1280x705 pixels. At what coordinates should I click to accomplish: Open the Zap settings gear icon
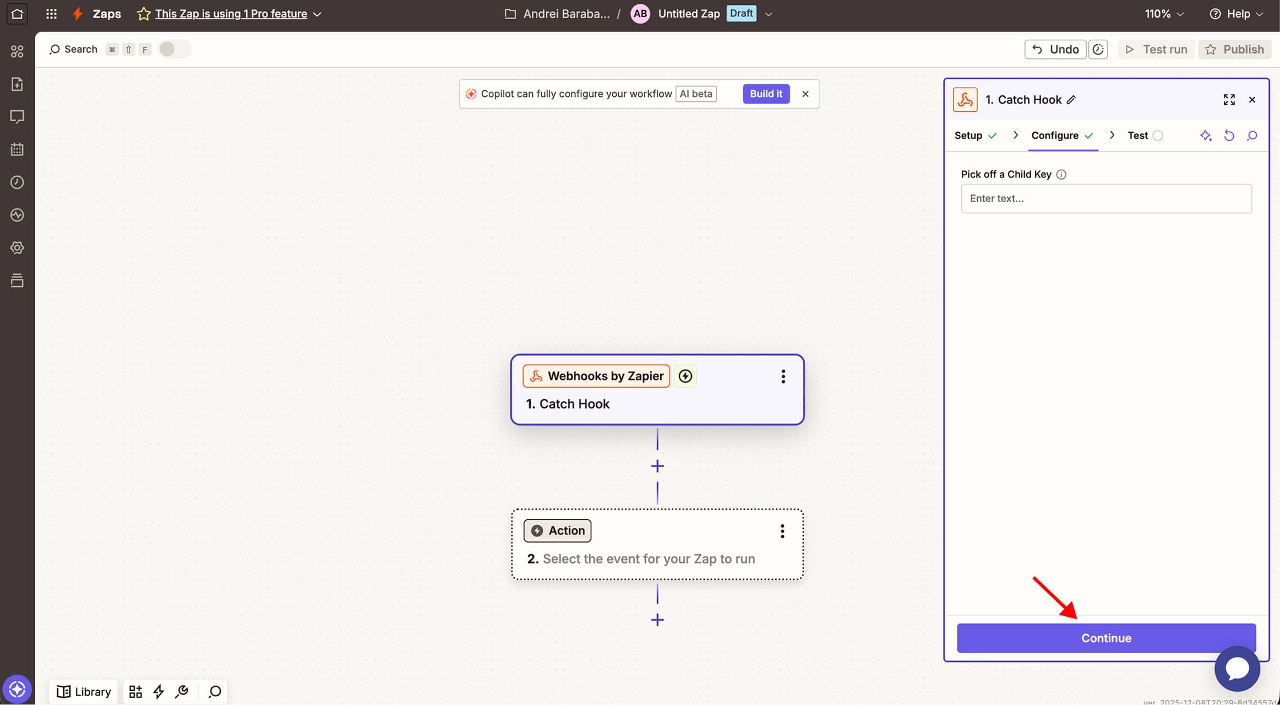coord(17,248)
